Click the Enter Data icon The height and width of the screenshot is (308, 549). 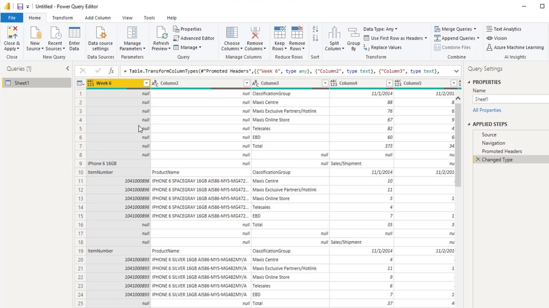[74, 33]
